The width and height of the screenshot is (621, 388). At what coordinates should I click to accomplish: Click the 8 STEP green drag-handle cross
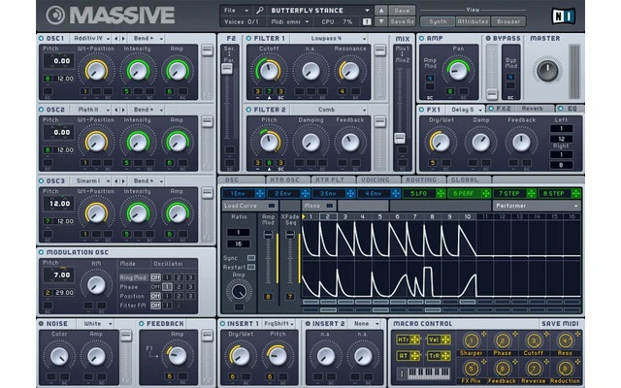click(x=576, y=193)
